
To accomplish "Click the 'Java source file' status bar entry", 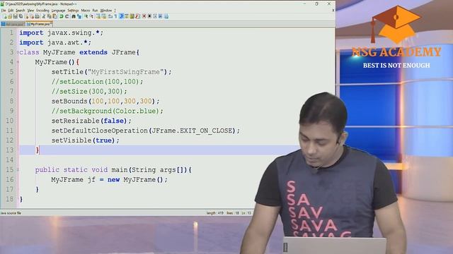I will [11, 213].
